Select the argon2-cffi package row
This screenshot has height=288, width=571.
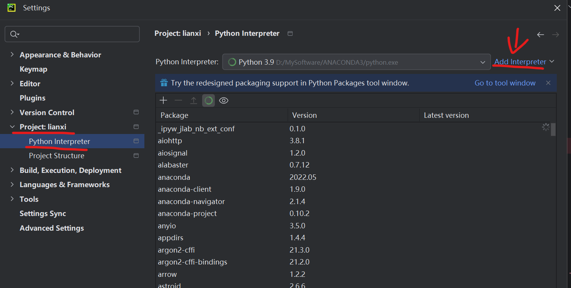tap(353, 250)
